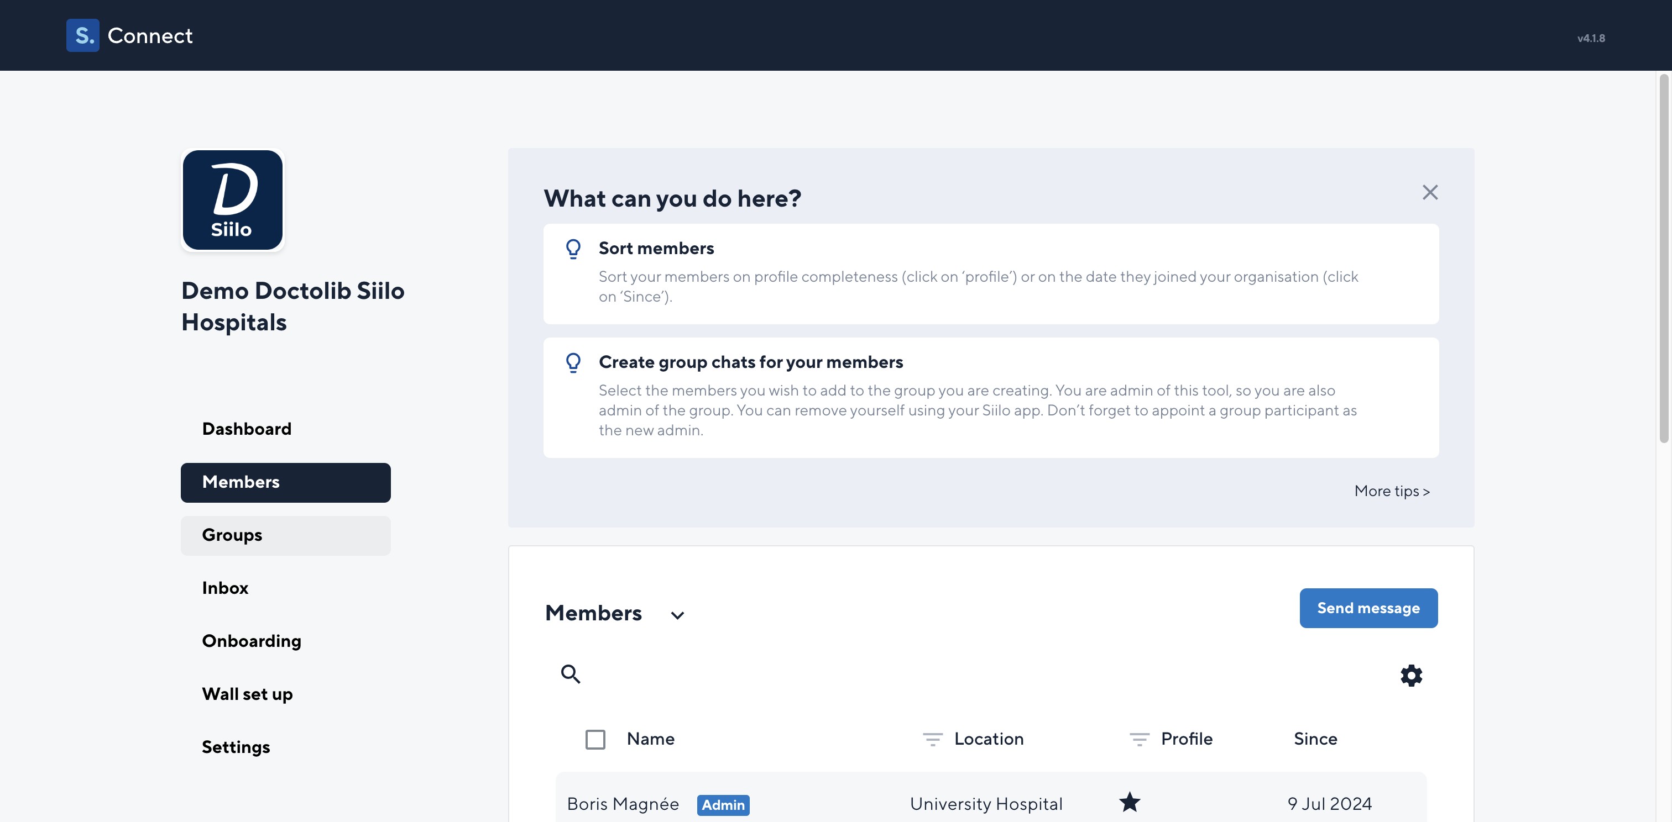Close the 'What can you do here?' panel

click(x=1430, y=193)
